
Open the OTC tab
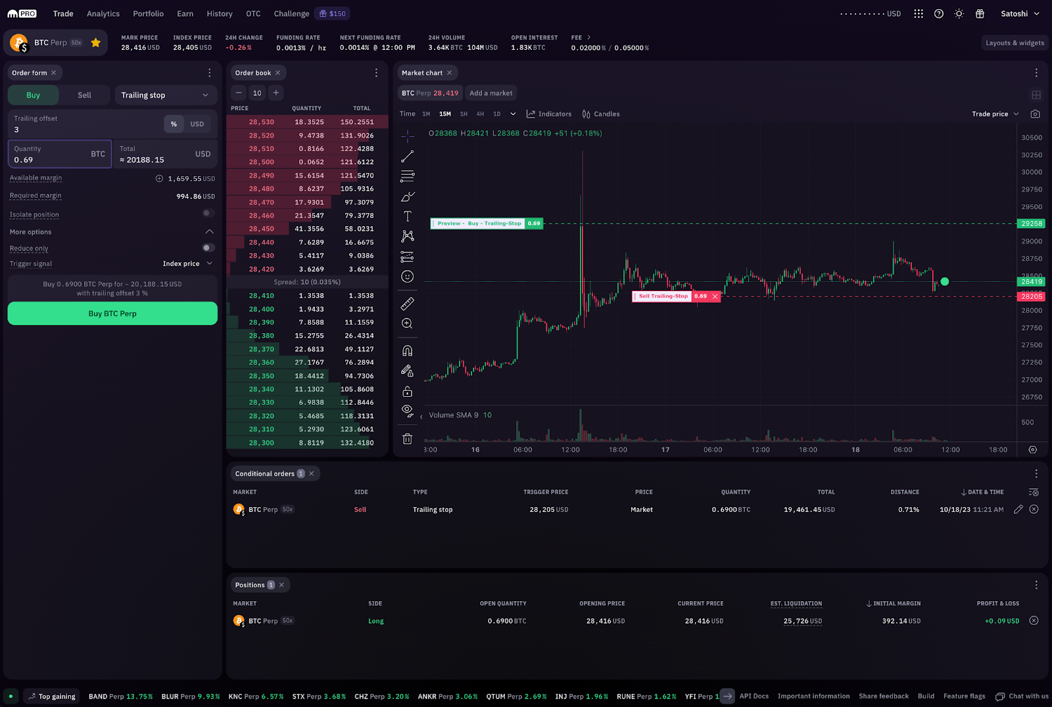point(253,14)
